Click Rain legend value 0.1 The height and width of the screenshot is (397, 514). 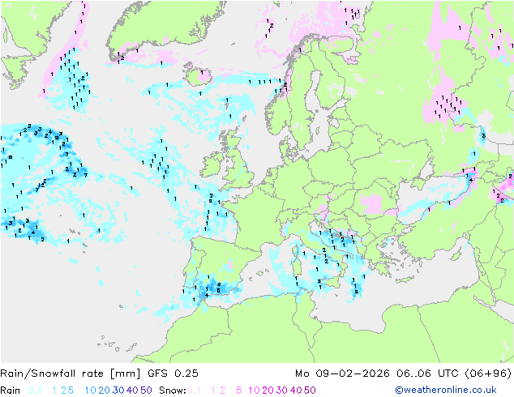(x=35, y=391)
